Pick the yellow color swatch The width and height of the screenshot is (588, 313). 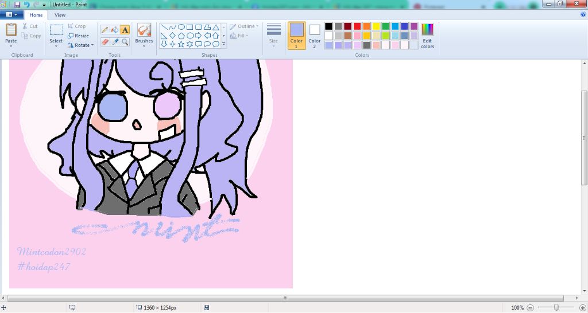tap(376, 26)
